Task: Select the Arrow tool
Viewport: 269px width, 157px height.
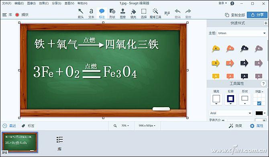Action: click(x=81, y=13)
